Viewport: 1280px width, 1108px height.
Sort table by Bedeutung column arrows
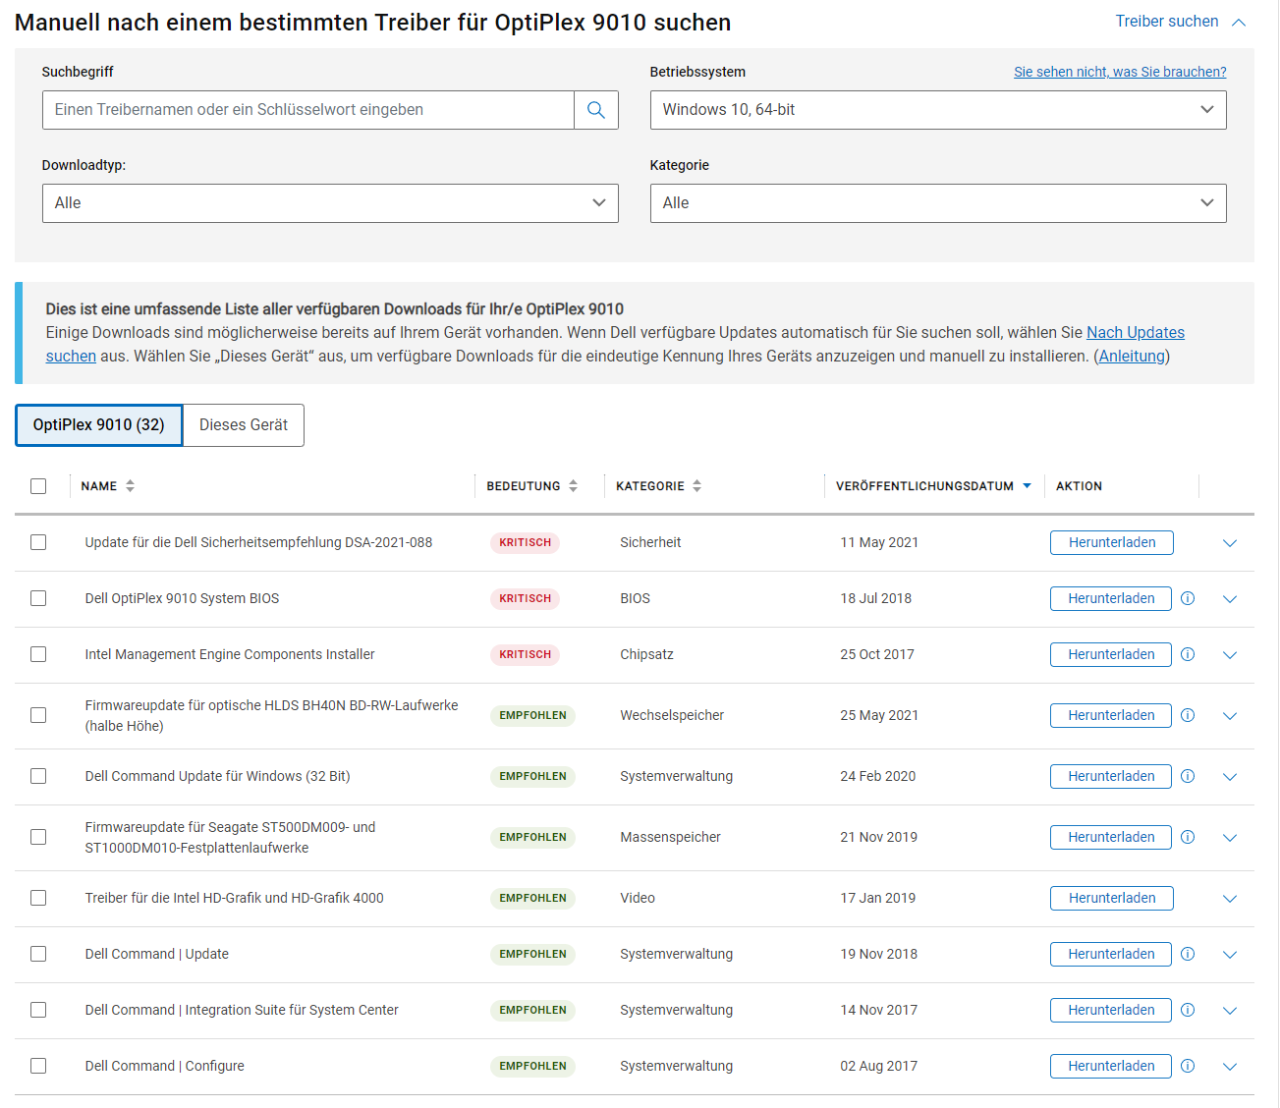pyautogui.click(x=573, y=486)
